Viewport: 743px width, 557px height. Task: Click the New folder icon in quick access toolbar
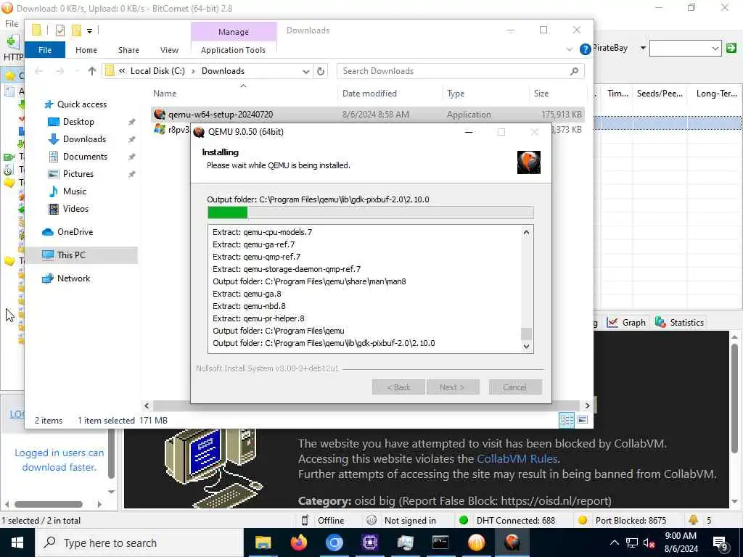[x=75, y=30]
